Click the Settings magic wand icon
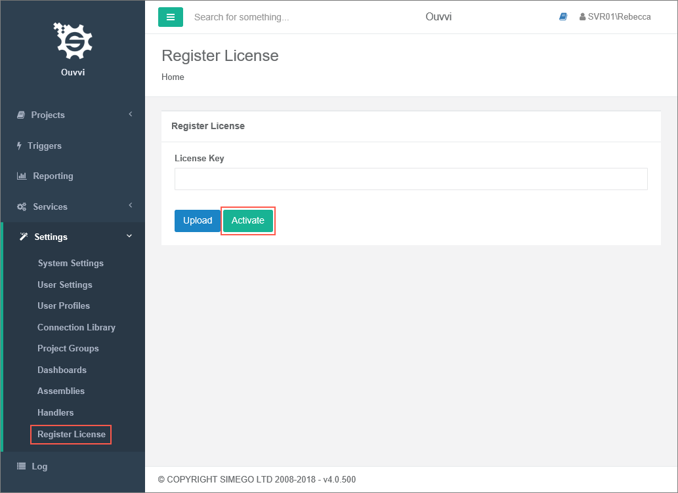This screenshot has height=493, width=678. tap(24, 237)
